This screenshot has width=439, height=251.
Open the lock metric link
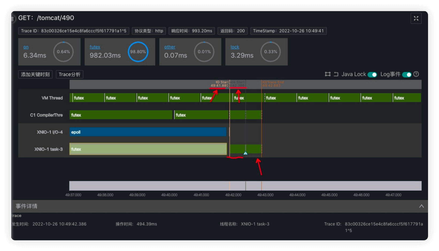tap(235, 47)
